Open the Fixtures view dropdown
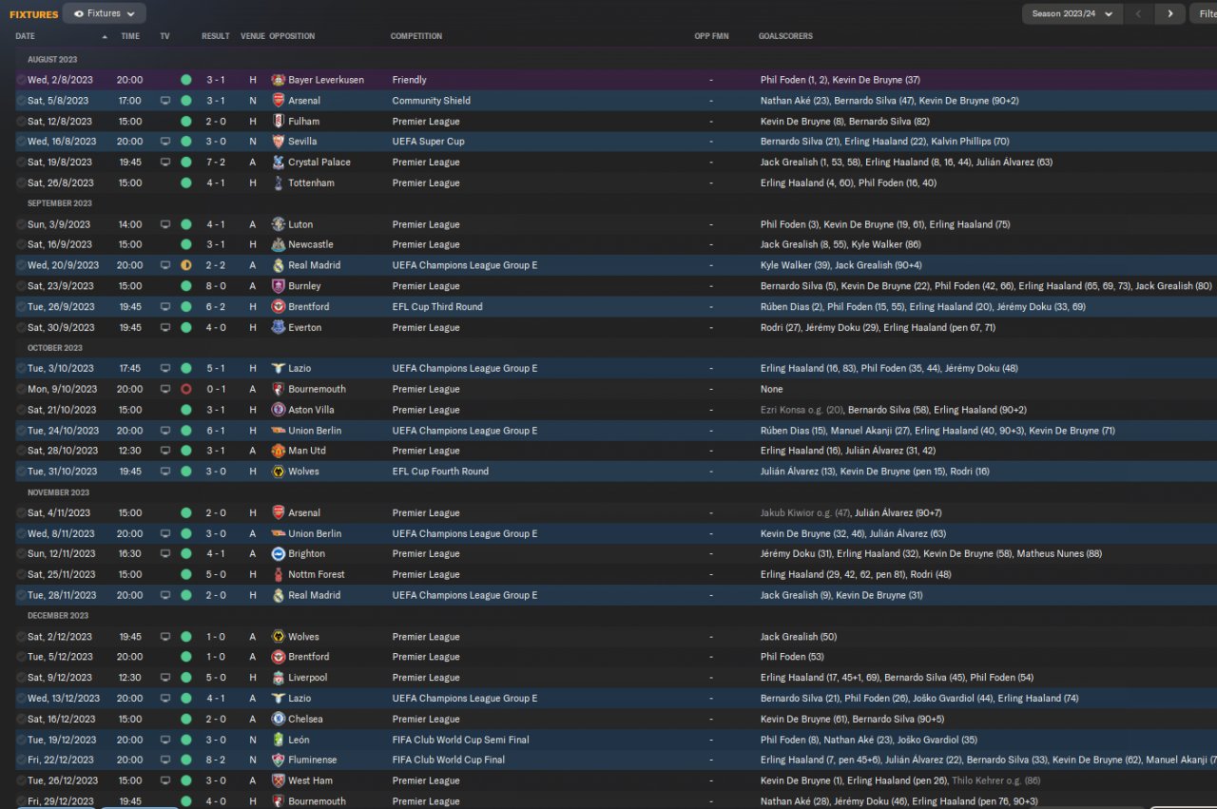Image resolution: width=1217 pixels, height=809 pixels. [x=105, y=13]
